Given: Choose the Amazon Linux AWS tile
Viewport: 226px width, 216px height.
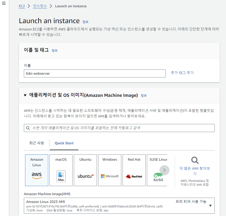Looking at the screenshot, I should coord(37,170).
